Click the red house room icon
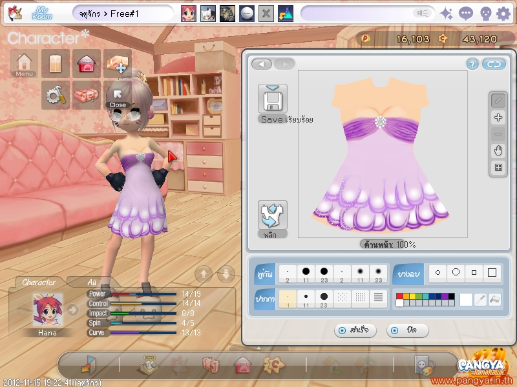Image resolution: width=517 pixels, height=387 pixels. click(87, 63)
